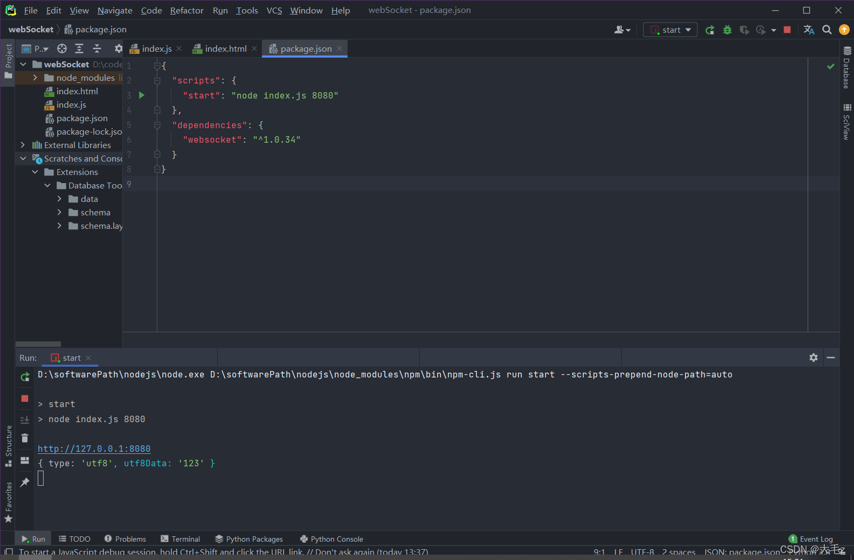Click the Debug bug icon in toolbar
This screenshot has height=560, width=854.
[727, 30]
